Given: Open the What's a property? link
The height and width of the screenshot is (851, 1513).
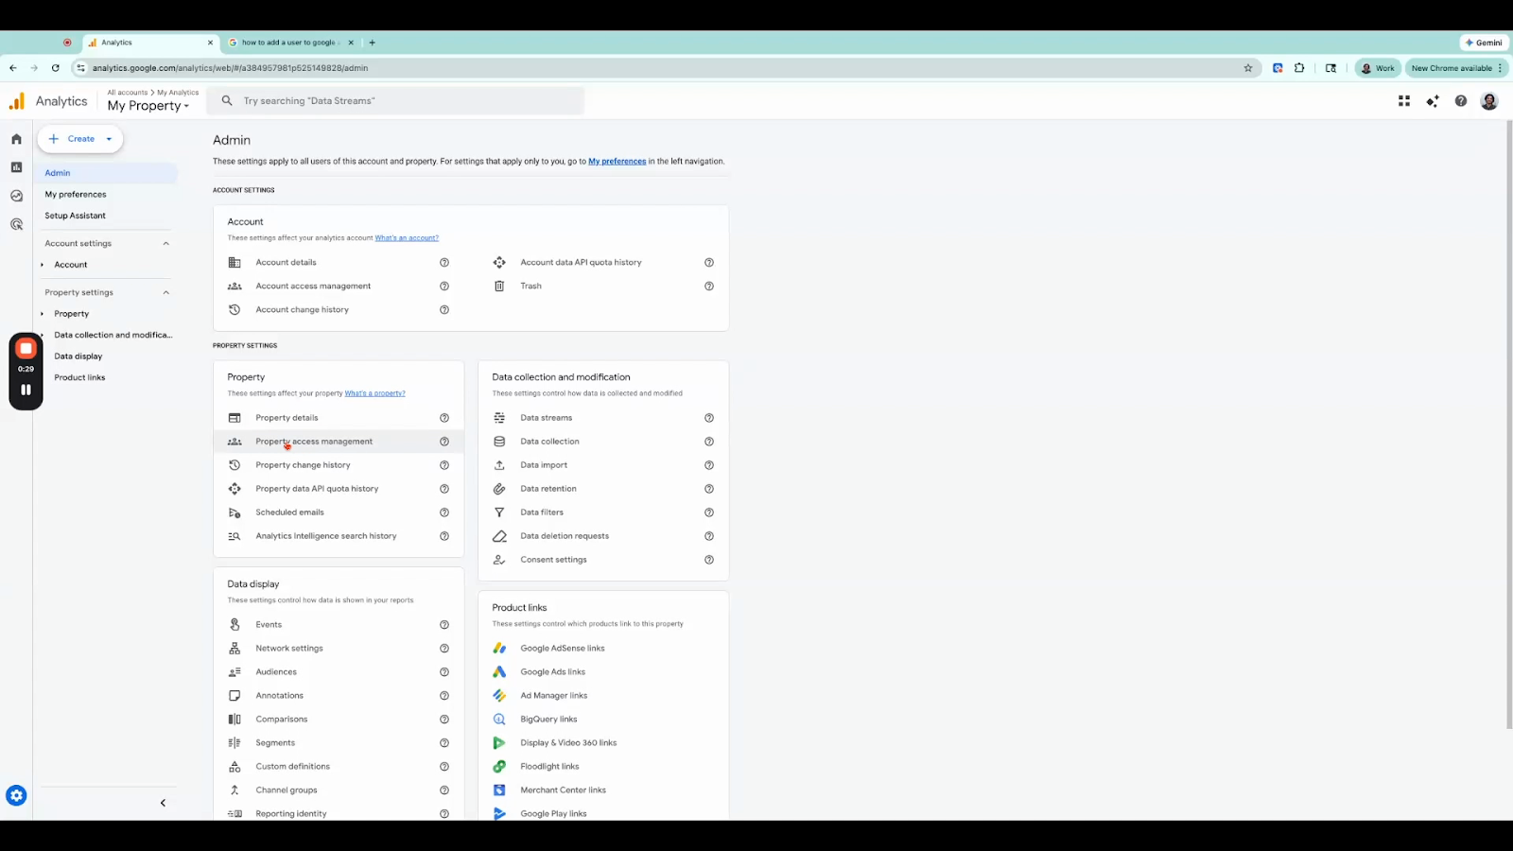Looking at the screenshot, I should (x=374, y=393).
